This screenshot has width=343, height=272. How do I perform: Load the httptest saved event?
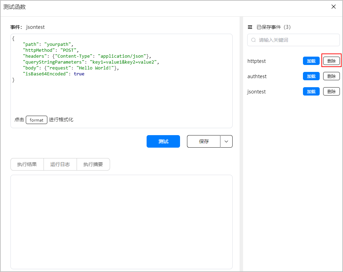[x=311, y=61]
